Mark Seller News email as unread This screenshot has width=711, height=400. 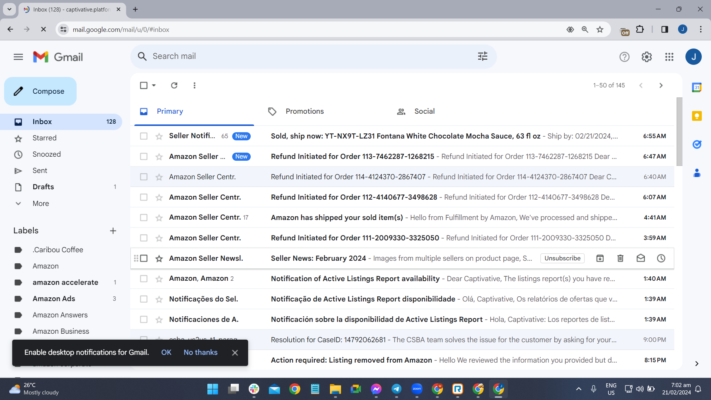click(641, 259)
